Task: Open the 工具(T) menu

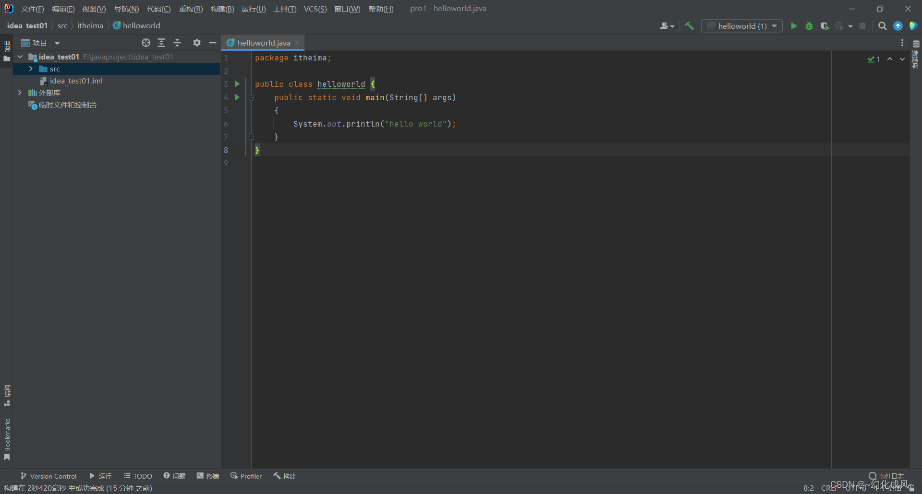Action: coord(285,9)
